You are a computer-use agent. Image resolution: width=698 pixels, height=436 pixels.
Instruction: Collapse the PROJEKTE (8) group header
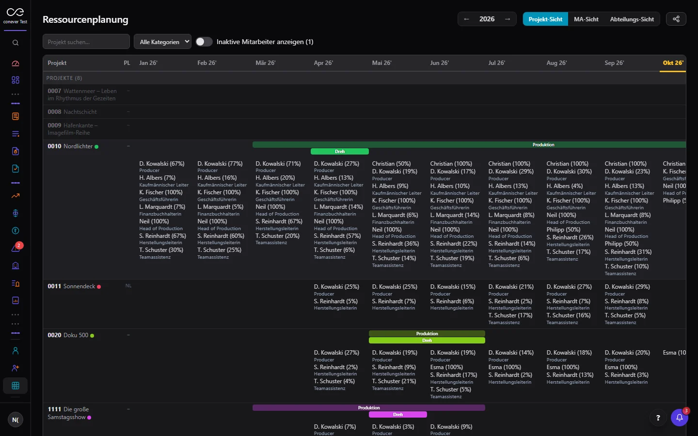click(x=364, y=78)
